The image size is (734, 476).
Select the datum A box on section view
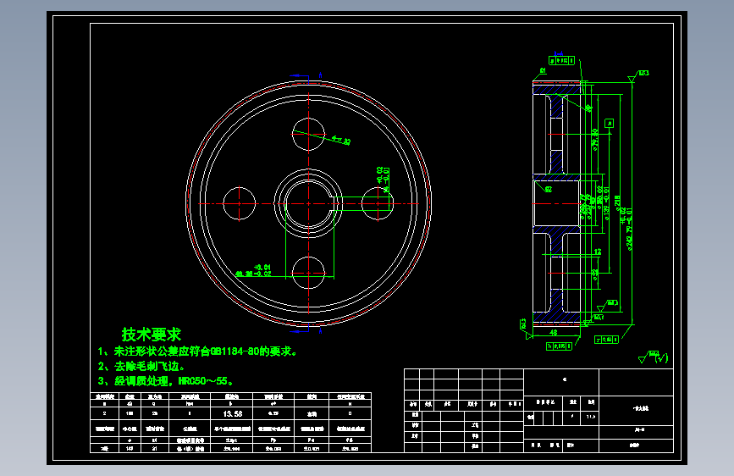click(609, 123)
